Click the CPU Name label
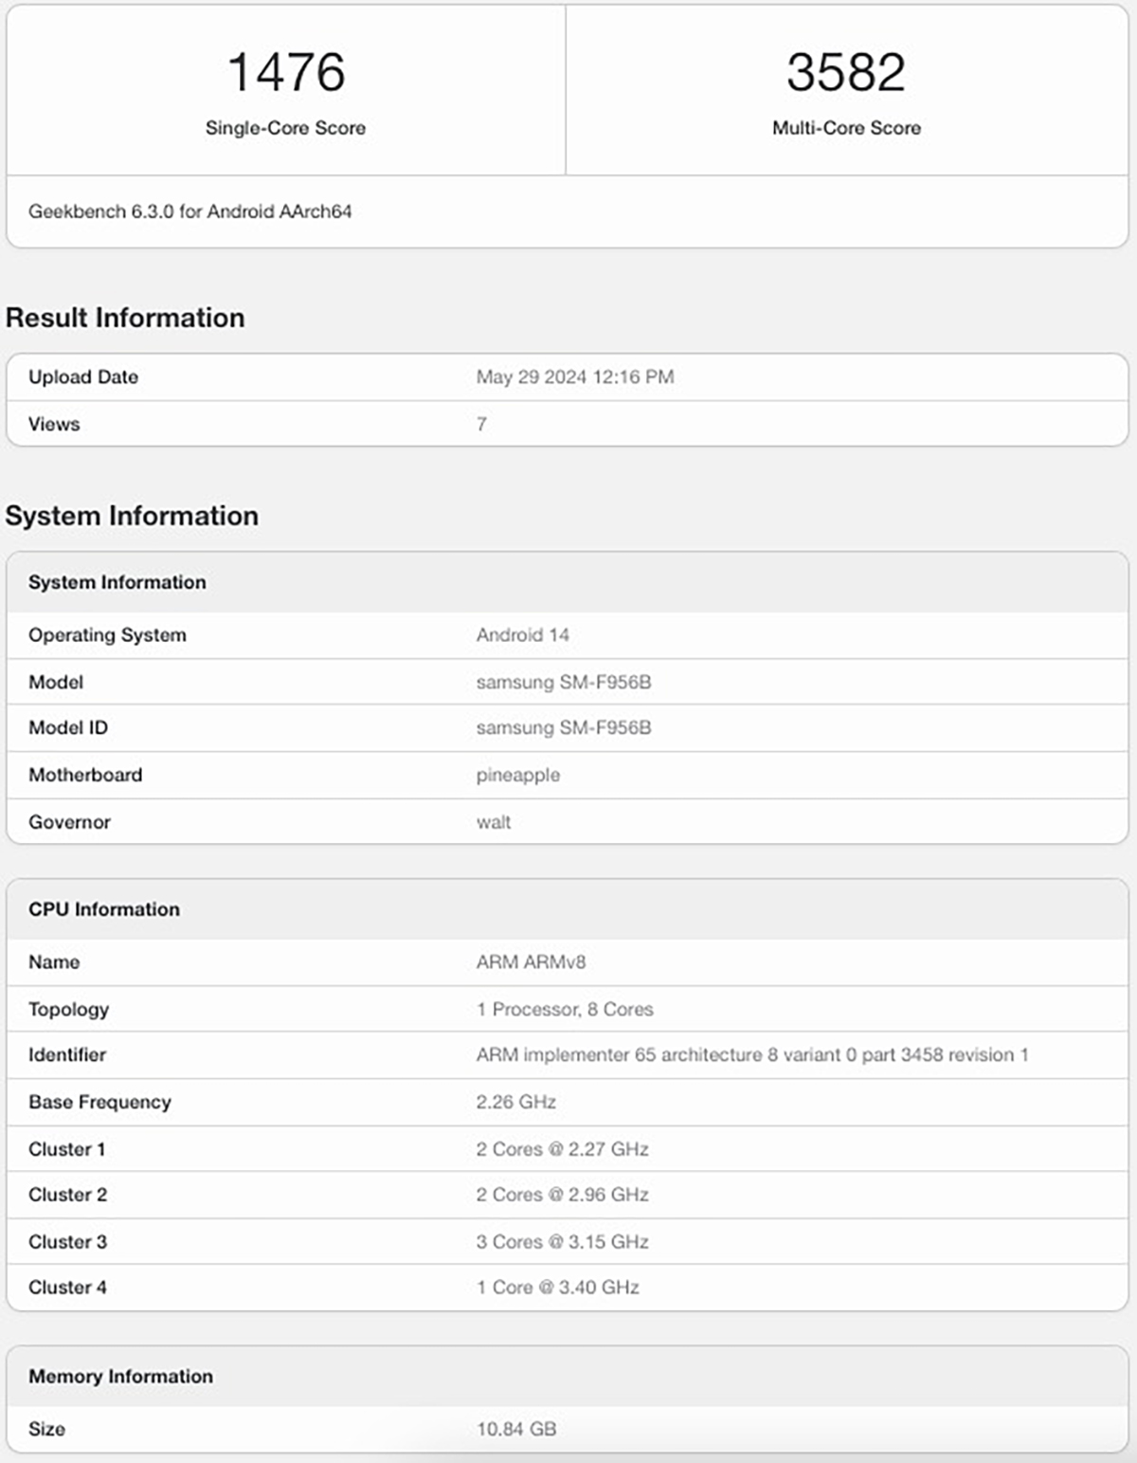 click(x=54, y=962)
